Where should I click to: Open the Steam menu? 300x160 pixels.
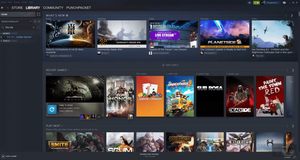click(3, 2)
